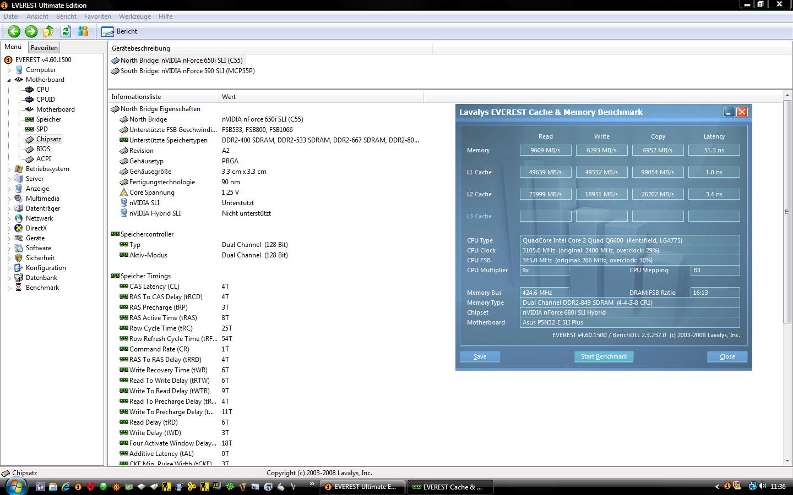This screenshot has height=495, width=793.
Task: Click the green Forward arrow toolbar icon
Action: (31, 31)
